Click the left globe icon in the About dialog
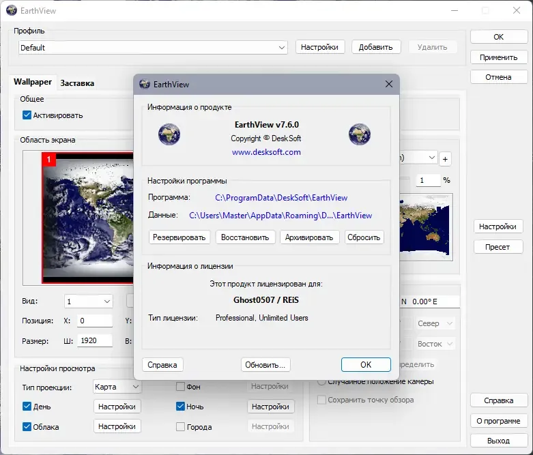Viewport: 533px width, 455px height. [x=169, y=134]
